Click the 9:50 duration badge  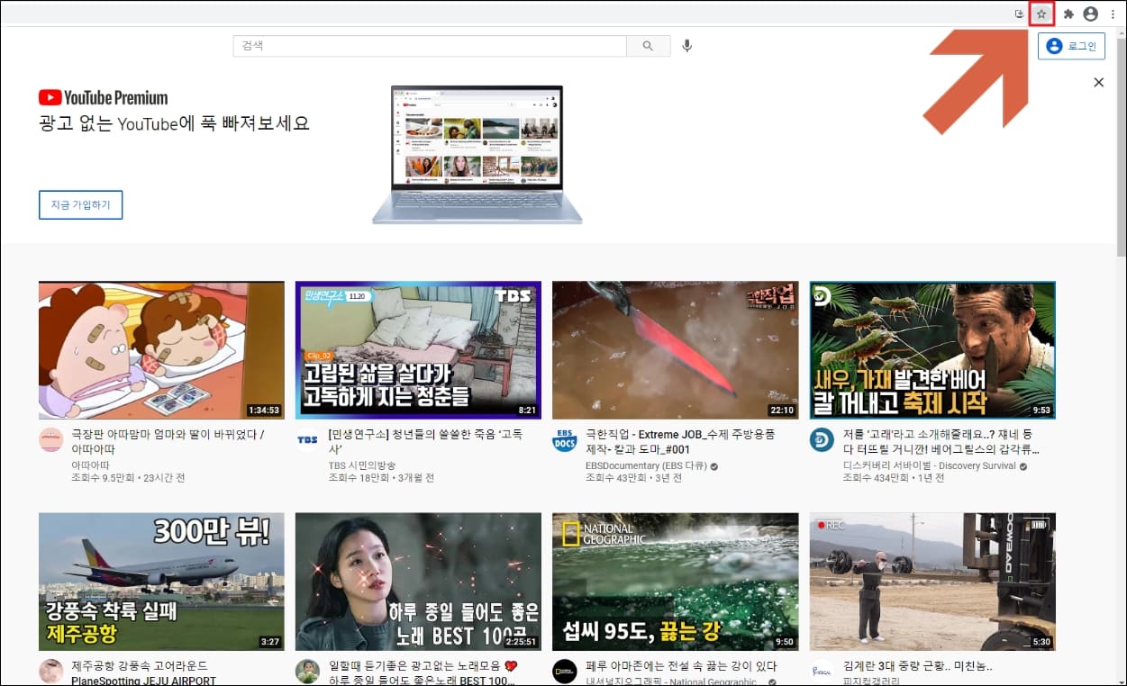coord(784,642)
